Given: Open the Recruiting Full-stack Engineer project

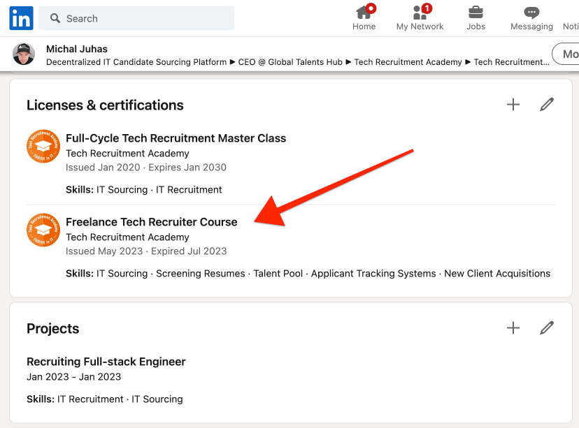Looking at the screenshot, I should pyautogui.click(x=106, y=361).
